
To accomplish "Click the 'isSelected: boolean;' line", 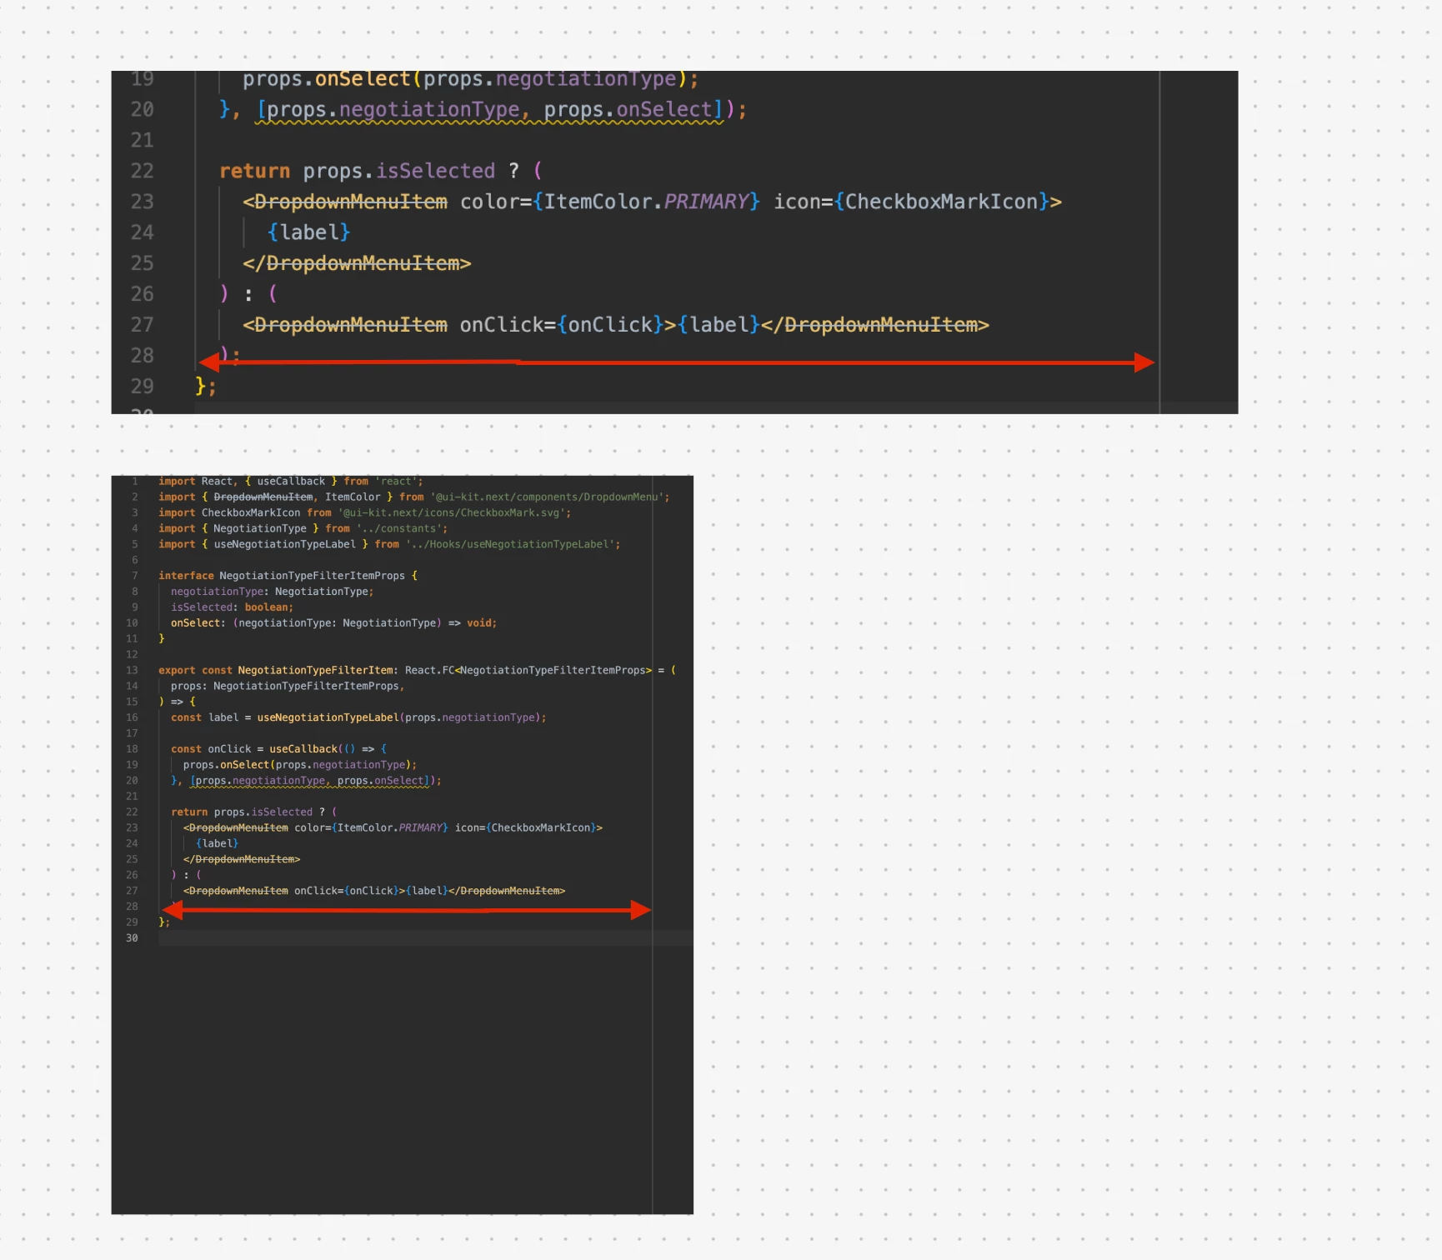I will click(232, 607).
